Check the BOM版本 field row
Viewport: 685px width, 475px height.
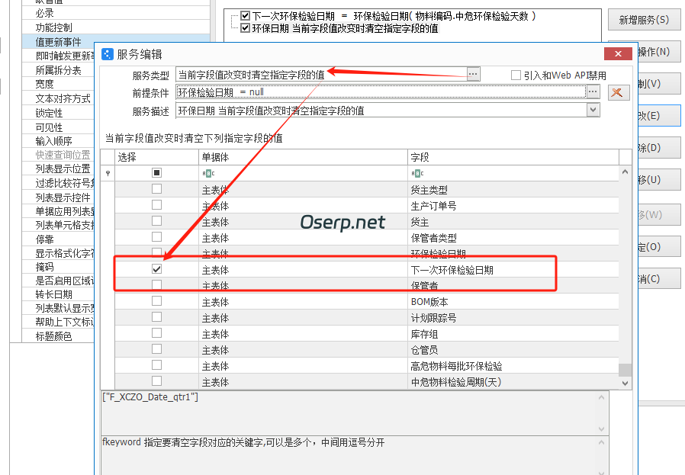point(157,300)
